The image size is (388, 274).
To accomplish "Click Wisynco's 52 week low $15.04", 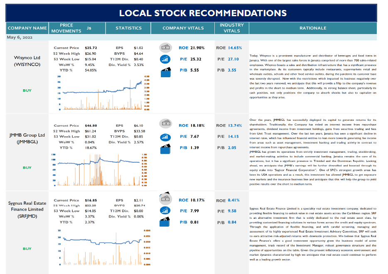I will point(90,59).
